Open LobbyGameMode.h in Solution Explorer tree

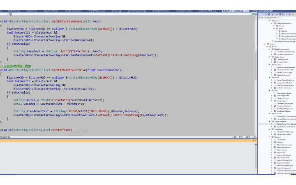(x=284, y=88)
